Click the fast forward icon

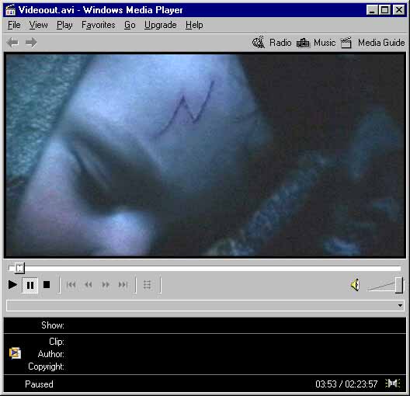pyautogui.click(x=106, y=284)
